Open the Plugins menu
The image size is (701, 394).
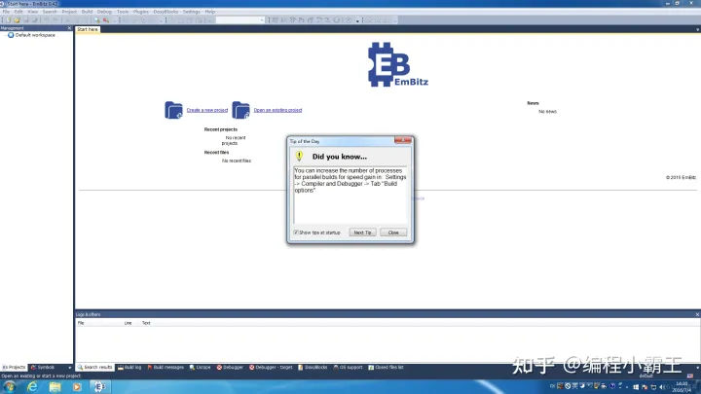(141, 12)
